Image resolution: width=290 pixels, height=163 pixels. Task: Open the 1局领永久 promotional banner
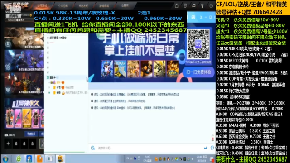click(24, 113)
